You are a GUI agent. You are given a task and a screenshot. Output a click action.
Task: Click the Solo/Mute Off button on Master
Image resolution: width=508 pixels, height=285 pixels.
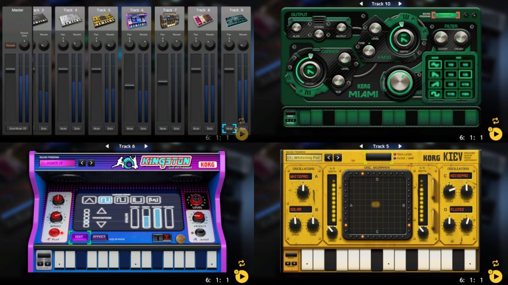[17, 129]
